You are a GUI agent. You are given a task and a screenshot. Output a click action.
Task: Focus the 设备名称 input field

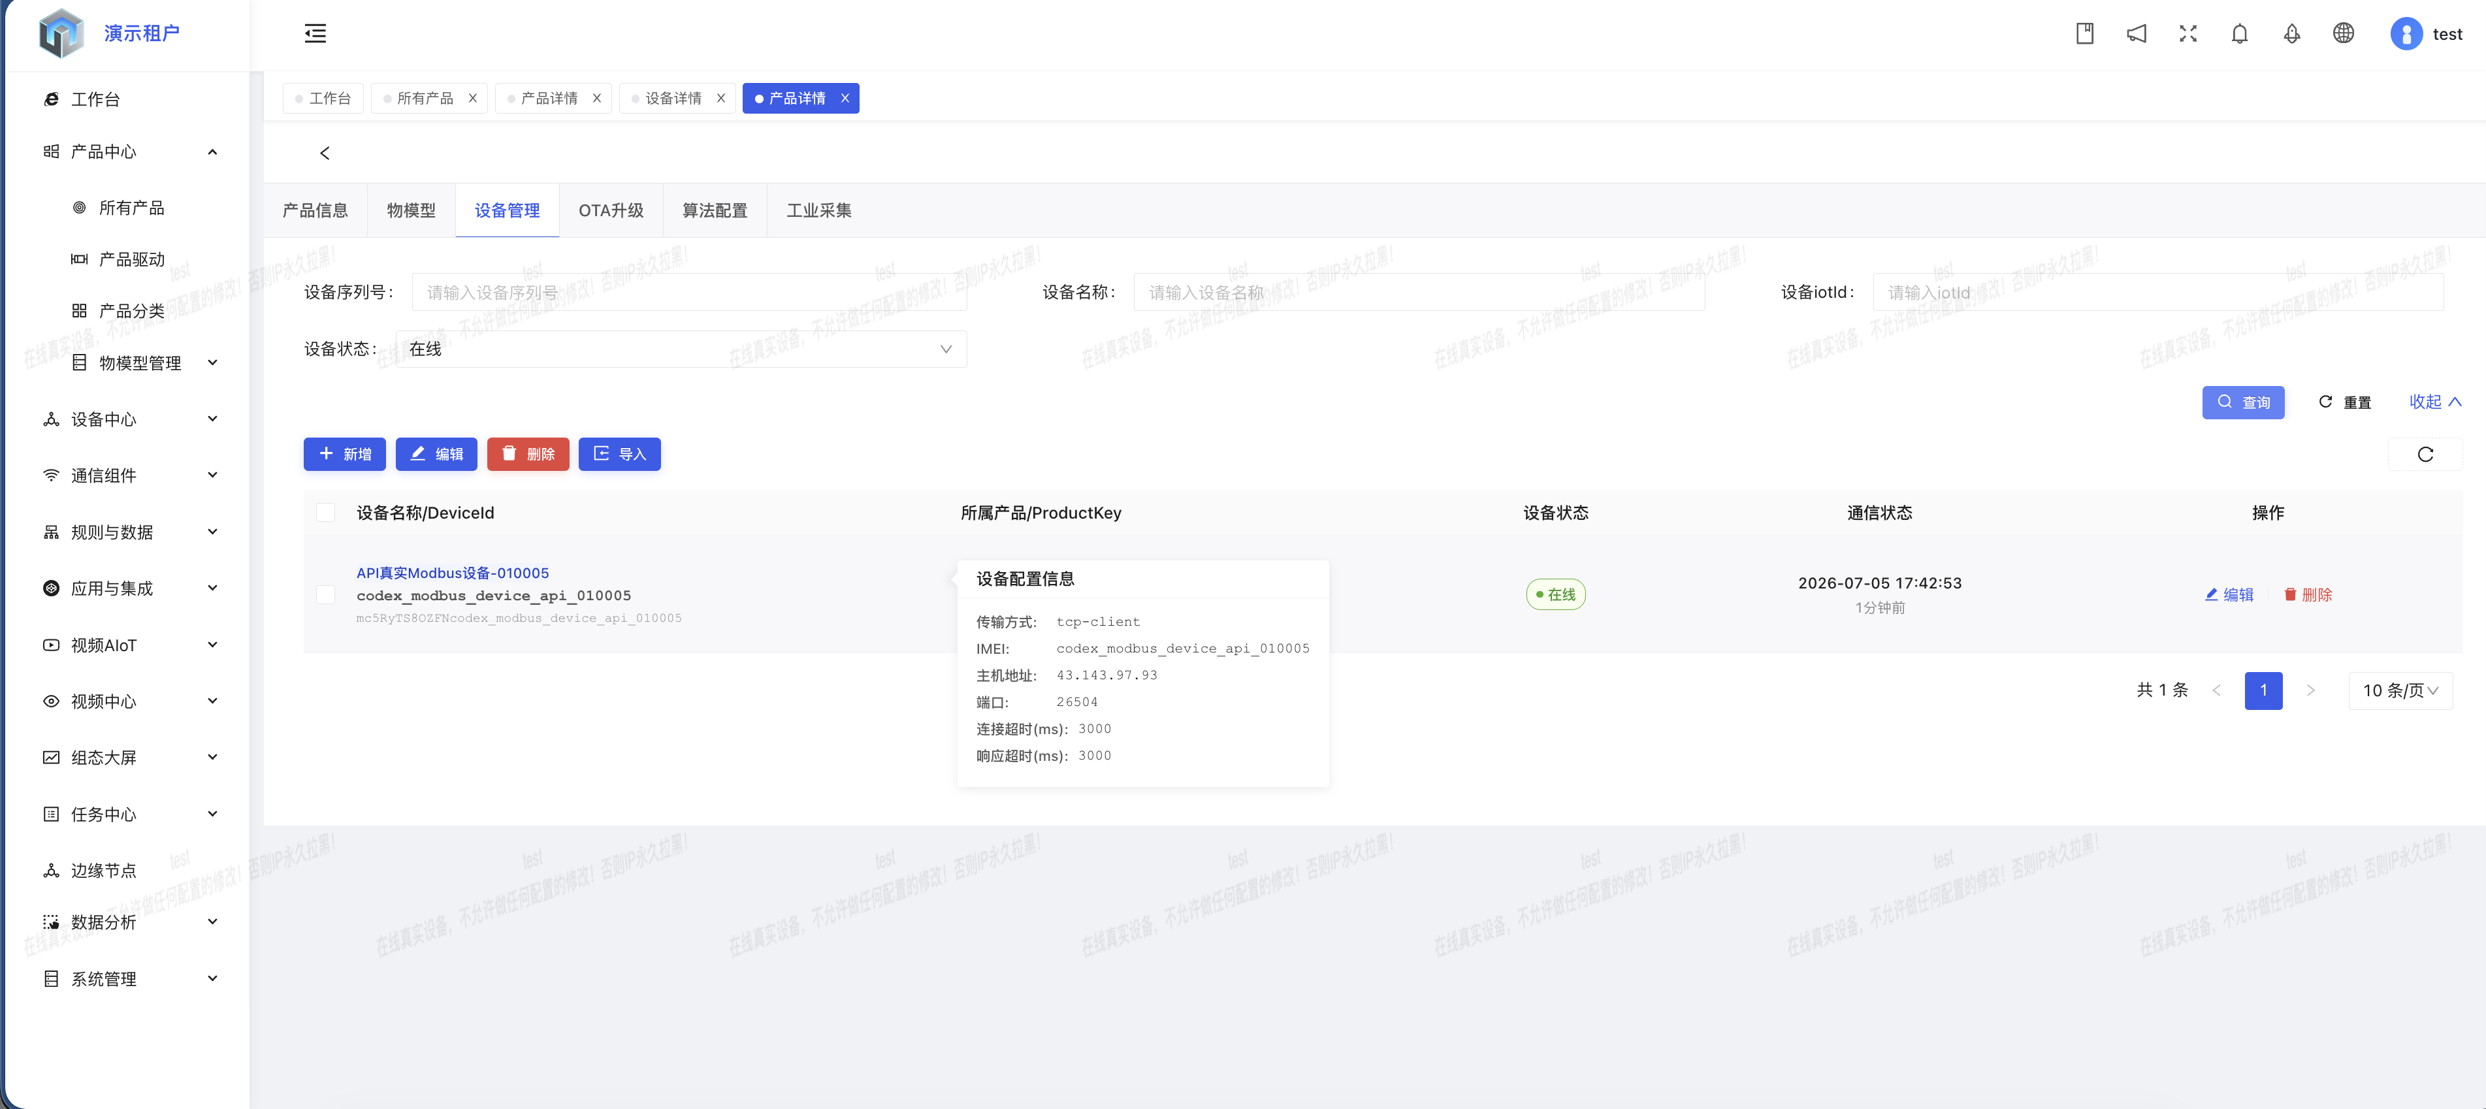[1419, 293]
